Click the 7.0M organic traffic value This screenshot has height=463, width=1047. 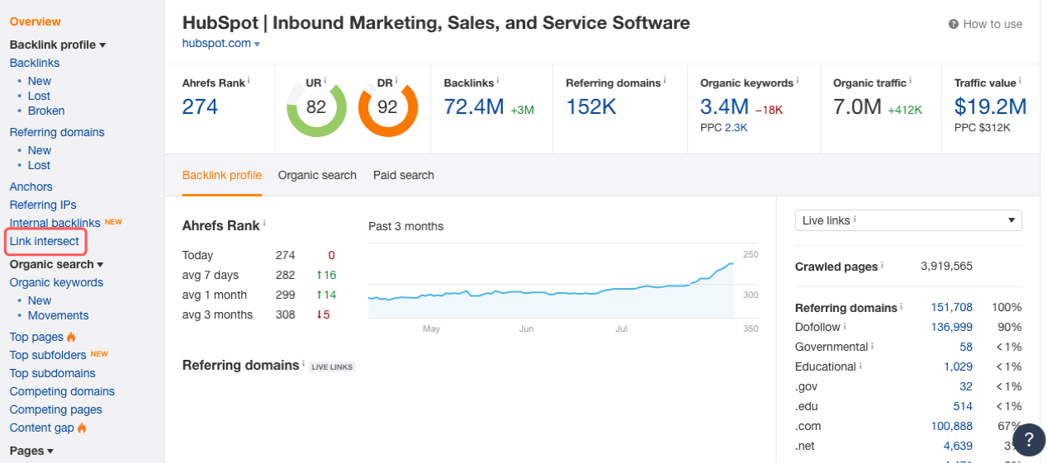point(857,107)
